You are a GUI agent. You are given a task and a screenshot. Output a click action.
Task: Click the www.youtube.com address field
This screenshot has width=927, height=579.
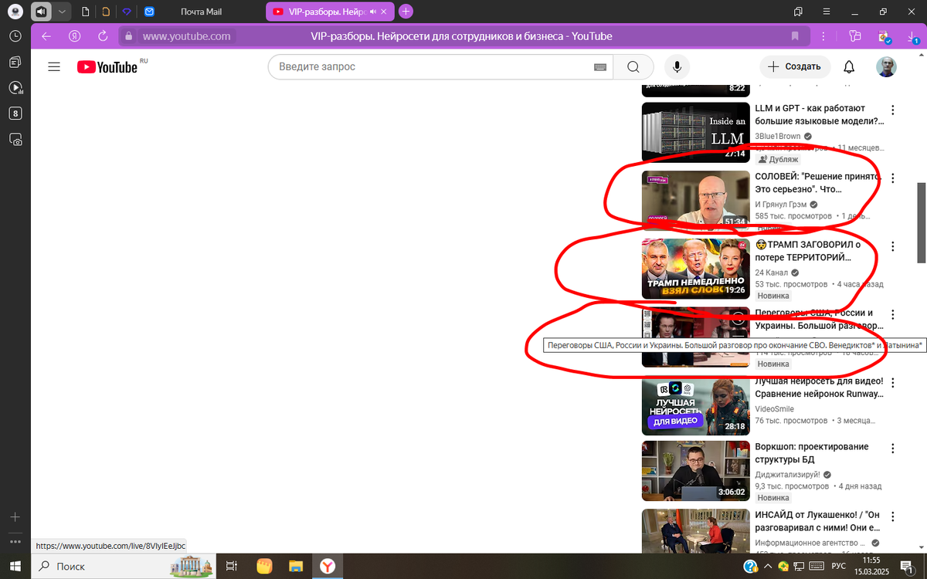point(186,36)
